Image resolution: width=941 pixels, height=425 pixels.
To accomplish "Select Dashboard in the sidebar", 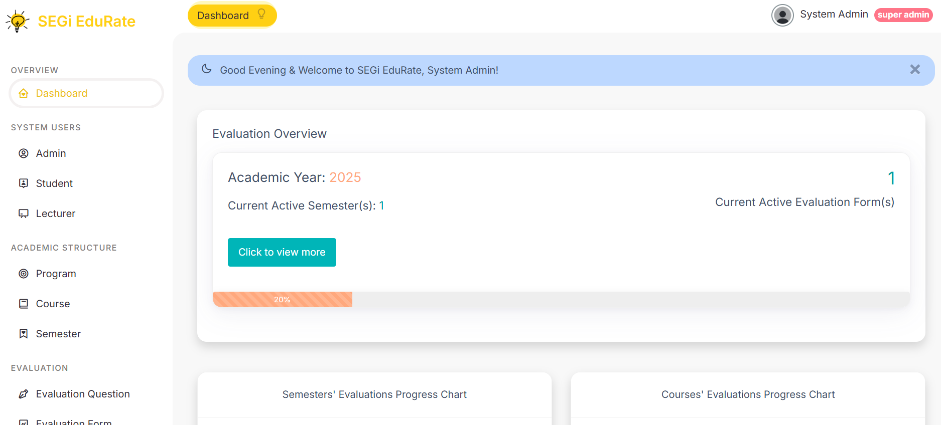I will (62, 93).
